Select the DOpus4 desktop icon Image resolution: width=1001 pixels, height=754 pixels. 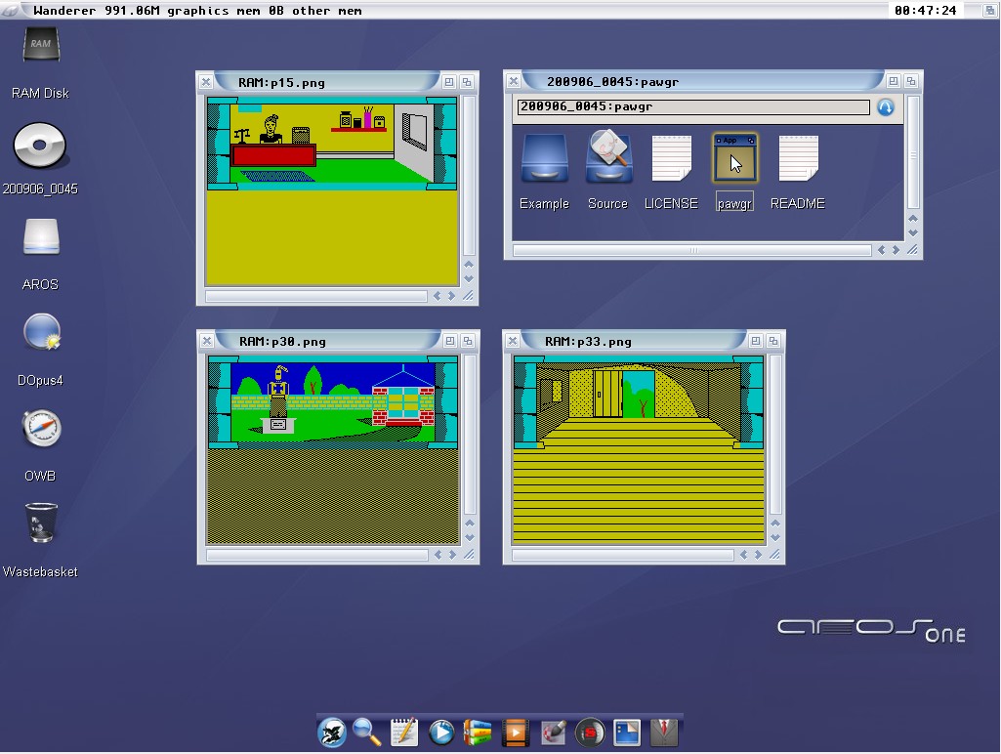41,336
